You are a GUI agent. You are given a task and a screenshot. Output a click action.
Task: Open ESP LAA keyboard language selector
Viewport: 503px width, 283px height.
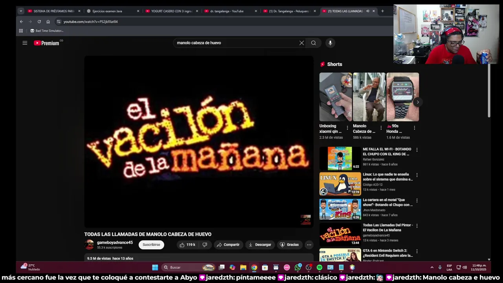click(x=449, y=267)
